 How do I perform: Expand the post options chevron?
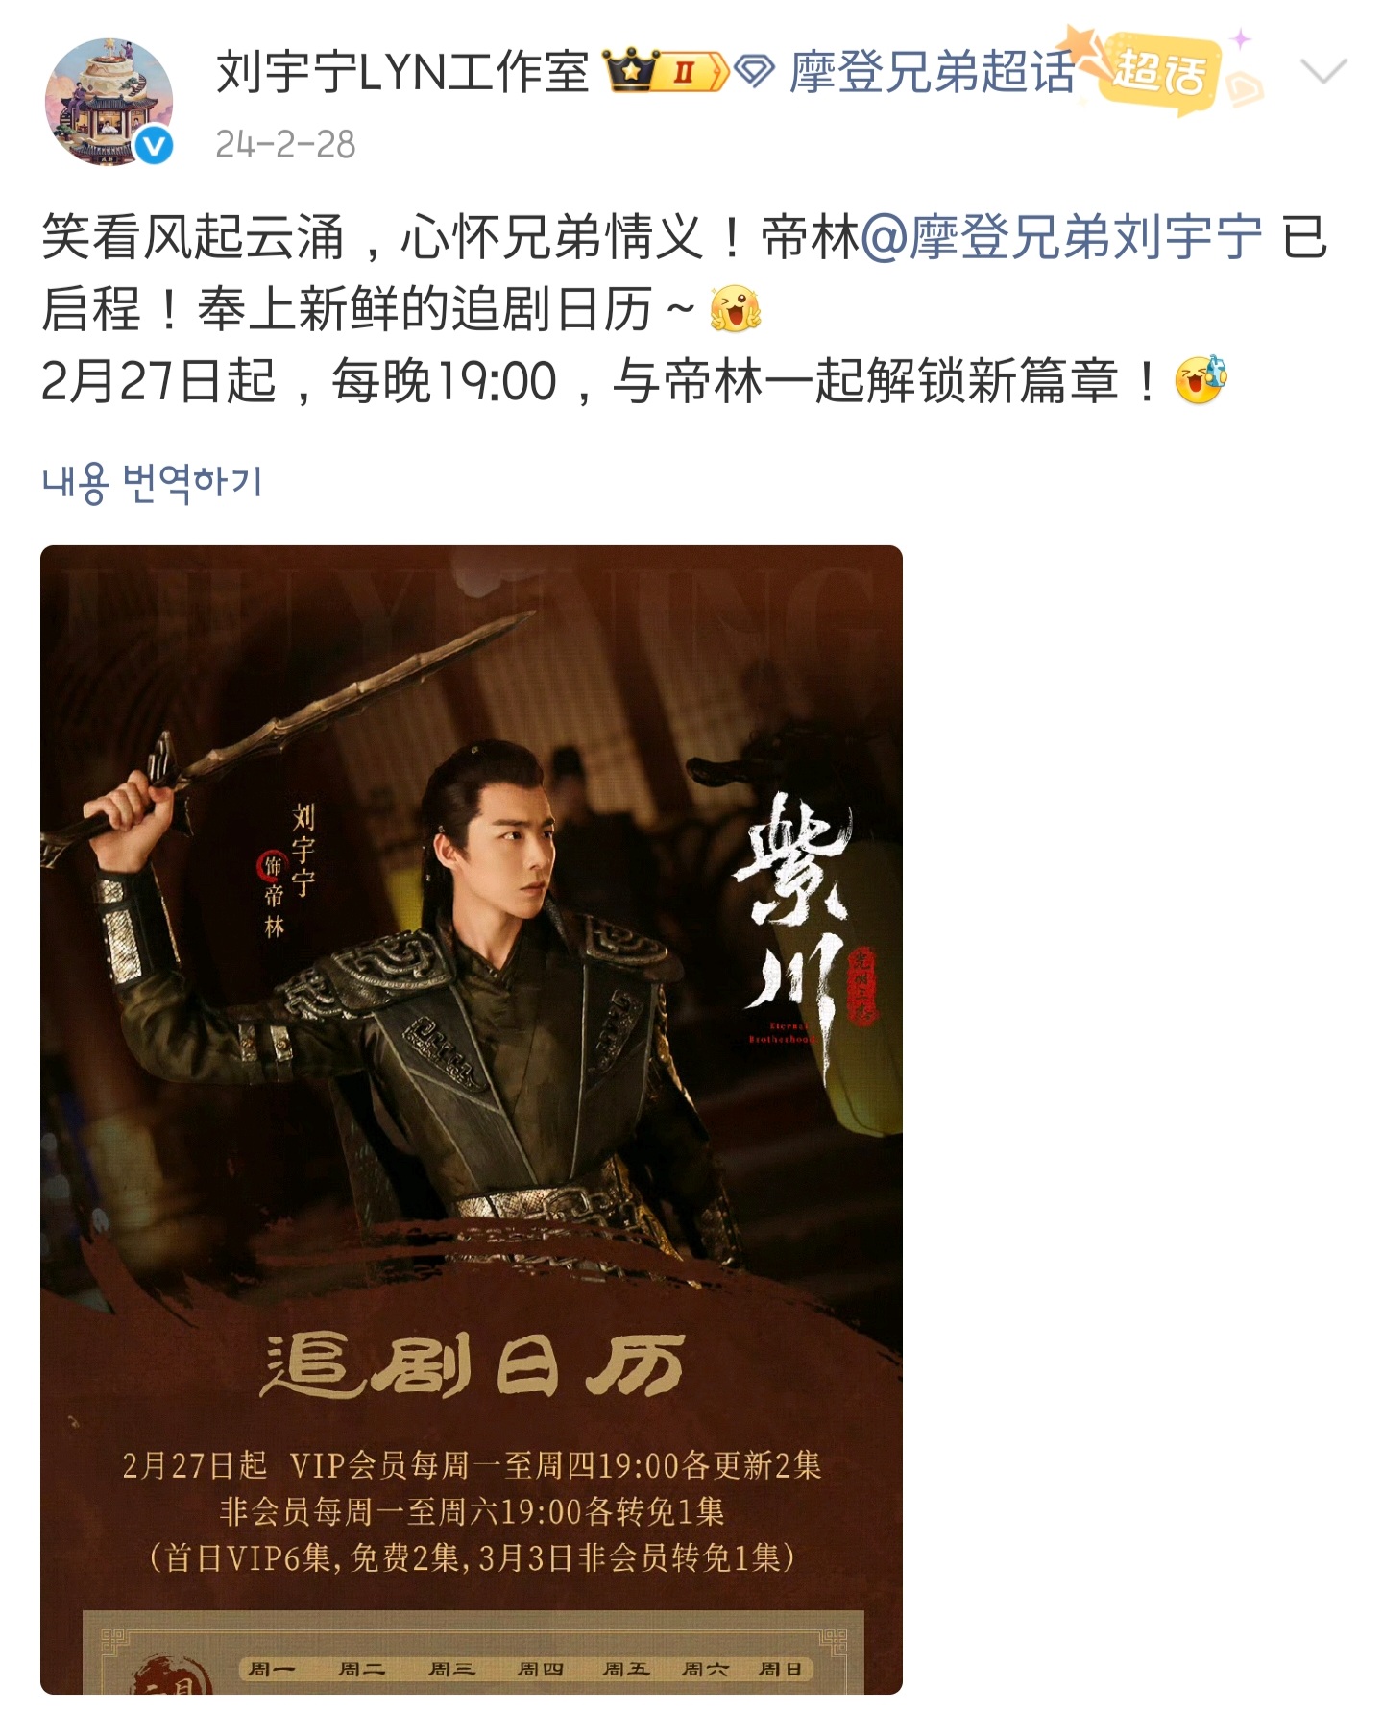[x=1324, y=70]
